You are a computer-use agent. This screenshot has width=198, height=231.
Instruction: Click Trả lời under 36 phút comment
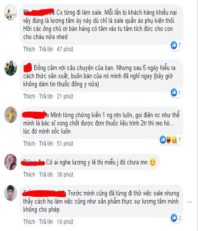tap(46, 175)
